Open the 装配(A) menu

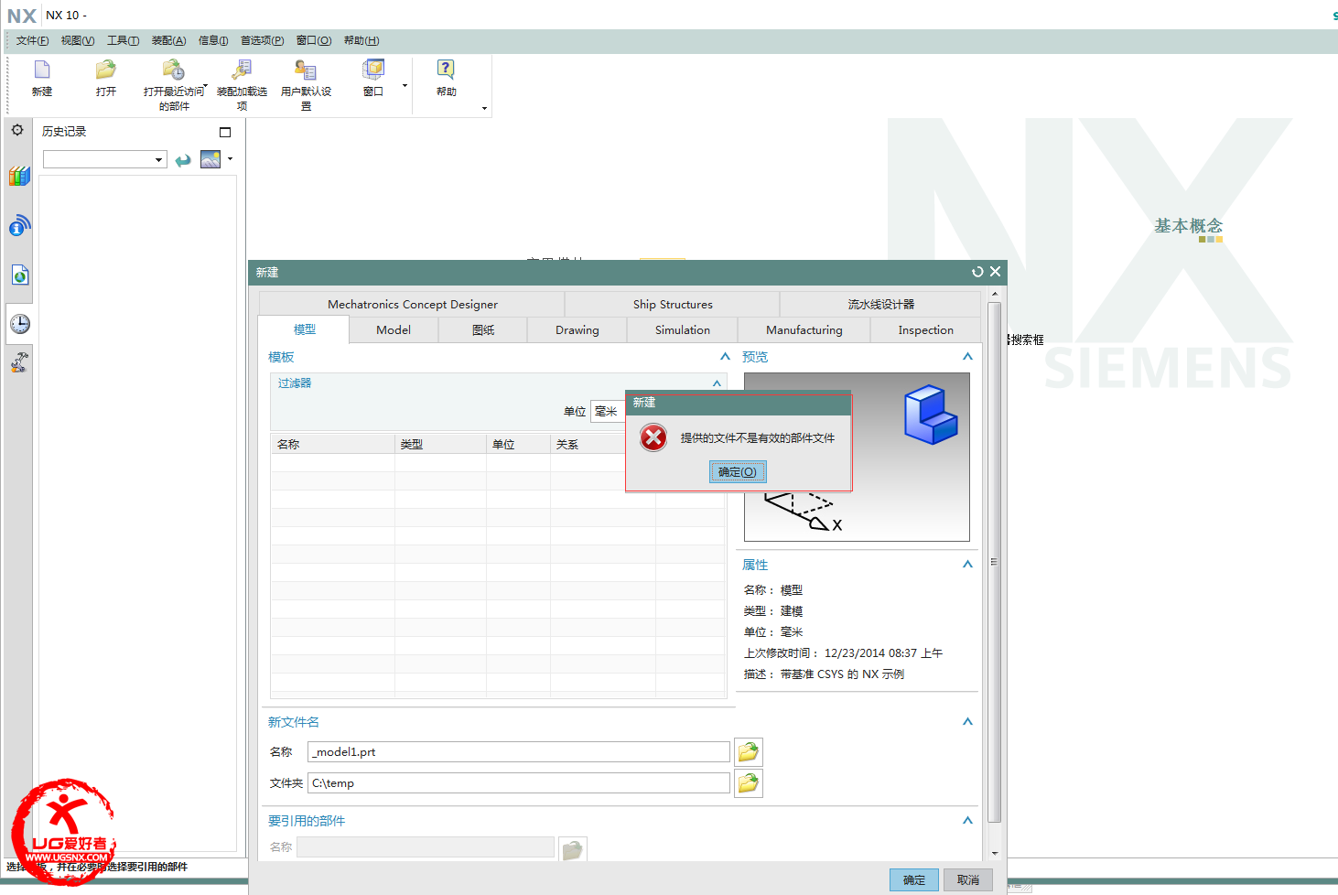click(x=168, y=40)
